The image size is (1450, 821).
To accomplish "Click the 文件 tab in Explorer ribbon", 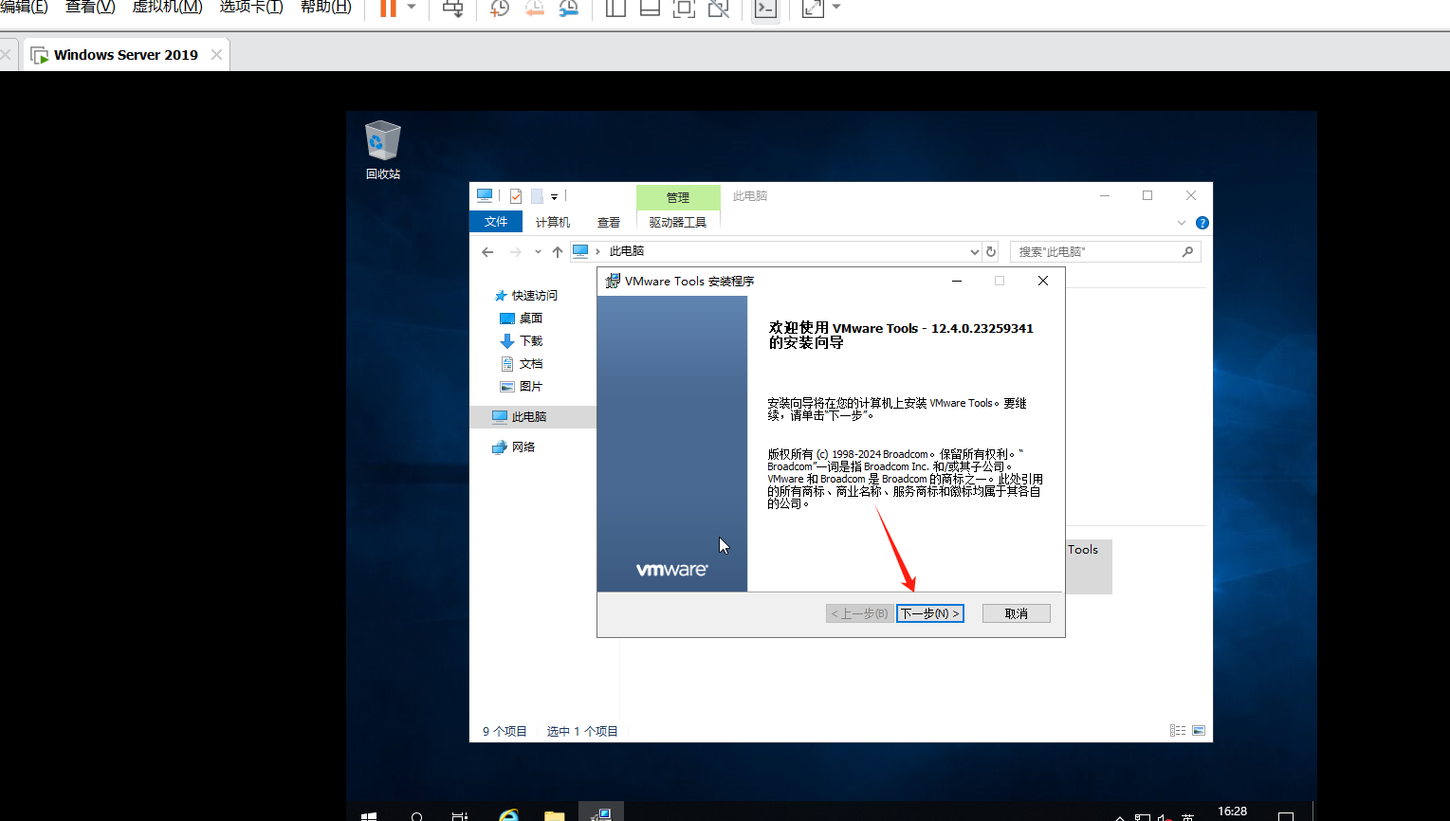I will tap(496, 222).
